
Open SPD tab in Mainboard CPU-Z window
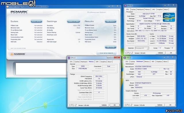click(153, 62)
